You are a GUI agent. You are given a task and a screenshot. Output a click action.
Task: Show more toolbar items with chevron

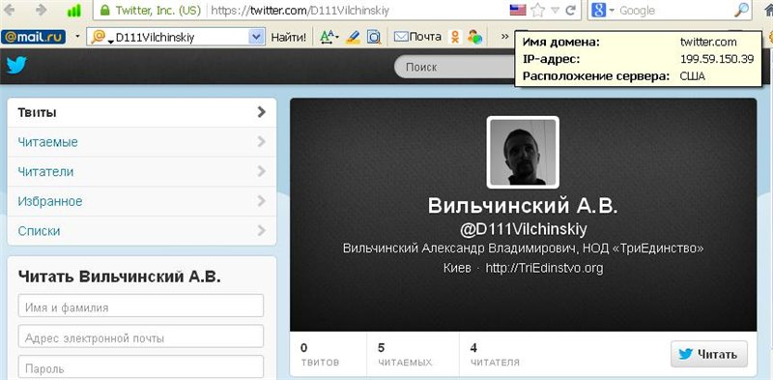(504, 37)
